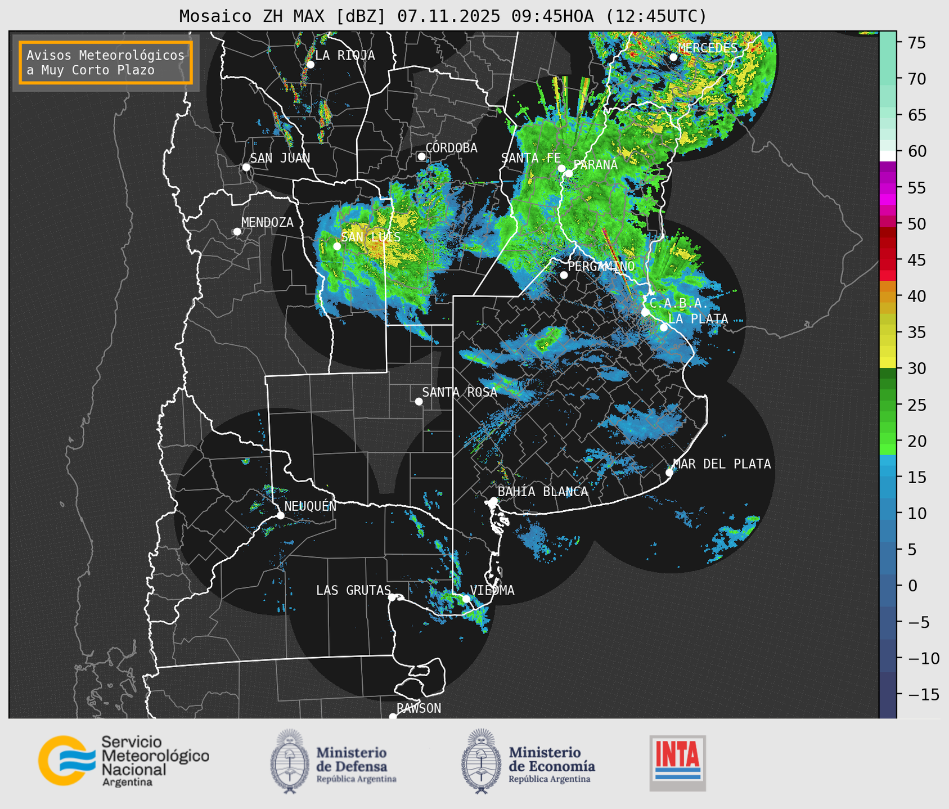Select the LAS GRUTAS city label

pos(353,590)
